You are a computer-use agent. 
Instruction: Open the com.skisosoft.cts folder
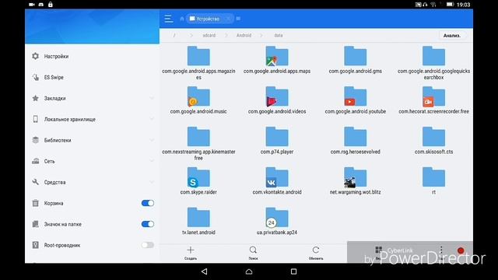[x=433, y=140]
